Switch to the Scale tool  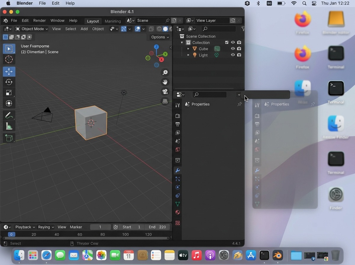pyautogui.click(x=9, y=93)
